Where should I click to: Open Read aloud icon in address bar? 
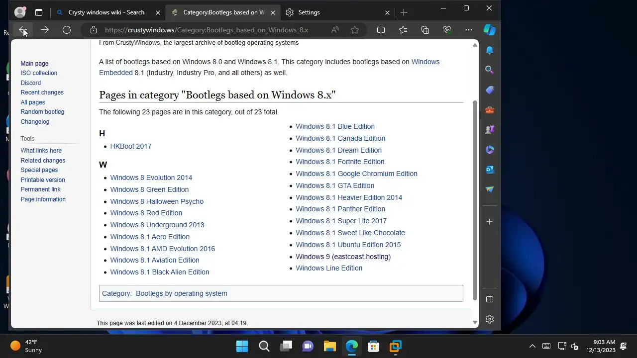click(x=335, y=30)
